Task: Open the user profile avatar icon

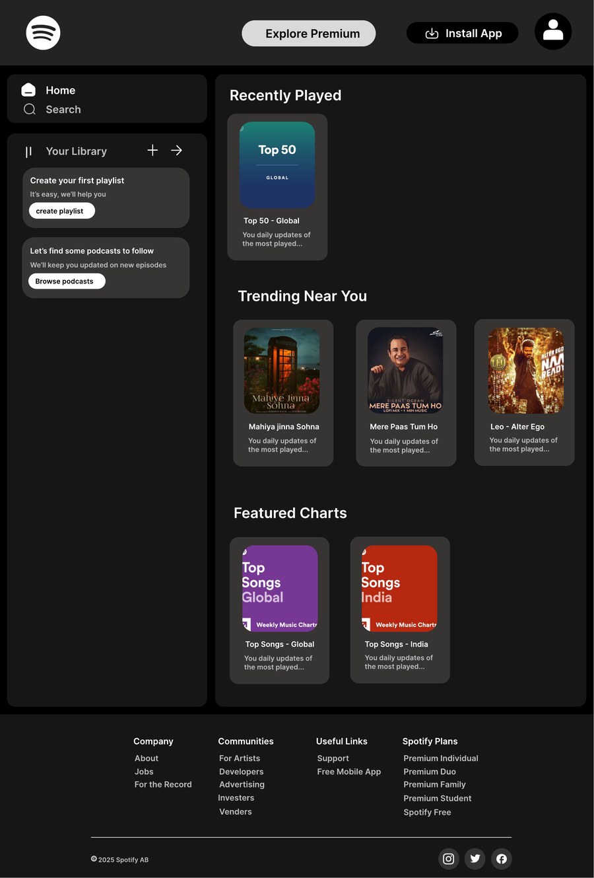Action: 553,31
